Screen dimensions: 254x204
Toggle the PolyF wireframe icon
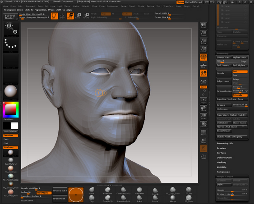pyautogui.click(x=203, y=132)
